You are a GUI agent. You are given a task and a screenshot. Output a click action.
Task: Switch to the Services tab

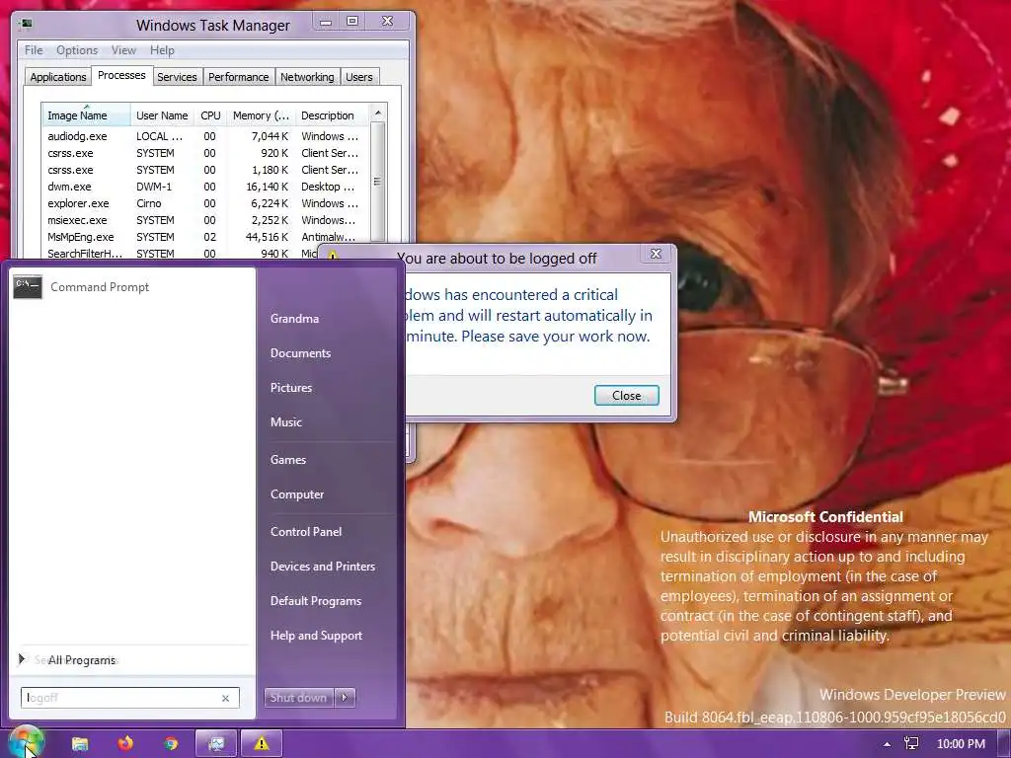177,77
